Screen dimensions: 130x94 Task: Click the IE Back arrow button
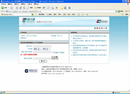(x=3, y=8)
